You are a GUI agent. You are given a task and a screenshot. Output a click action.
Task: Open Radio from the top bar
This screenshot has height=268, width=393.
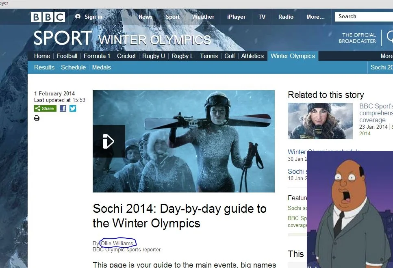coord(286,17)
